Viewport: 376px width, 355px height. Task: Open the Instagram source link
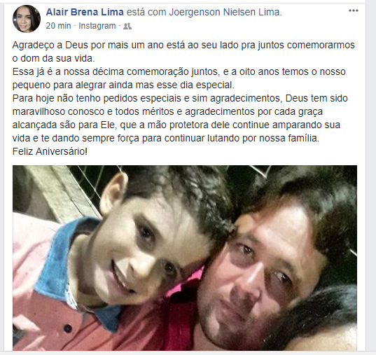[x=97, y=26]
